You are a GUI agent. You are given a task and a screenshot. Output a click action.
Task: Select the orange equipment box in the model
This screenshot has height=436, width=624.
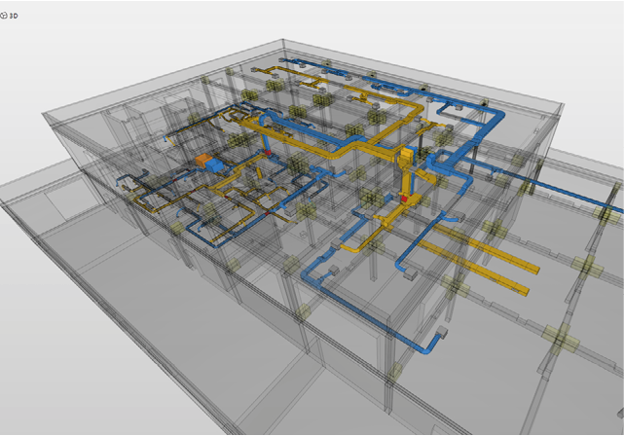203,161
